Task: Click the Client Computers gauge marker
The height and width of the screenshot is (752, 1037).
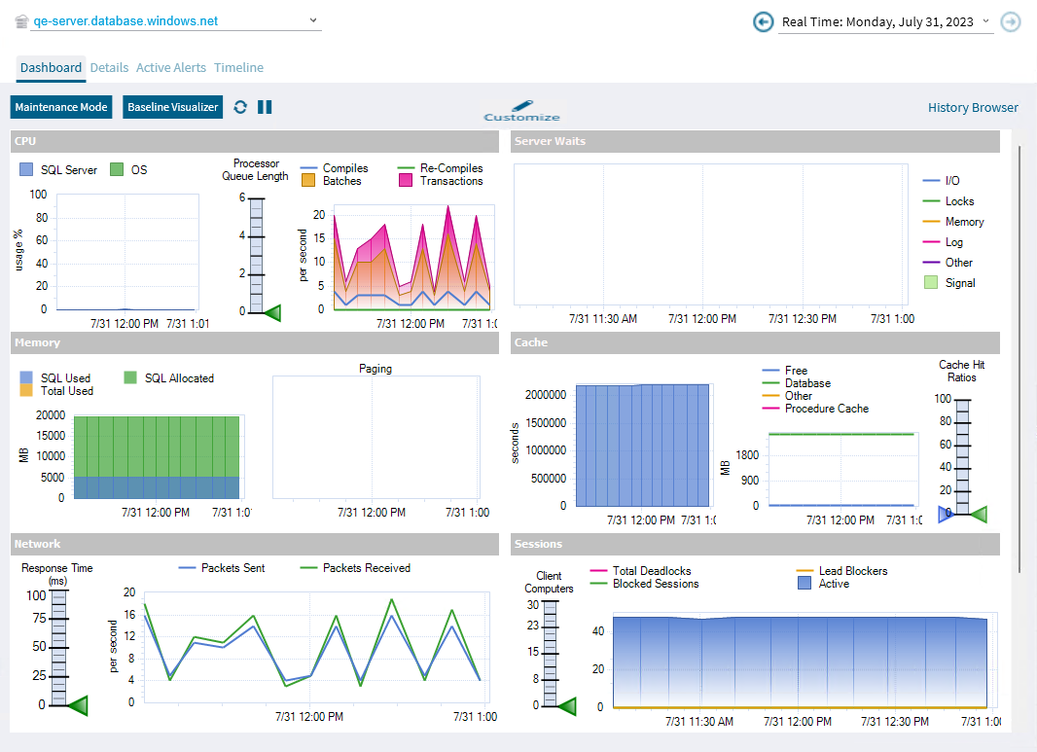Action: click(566, 706)
